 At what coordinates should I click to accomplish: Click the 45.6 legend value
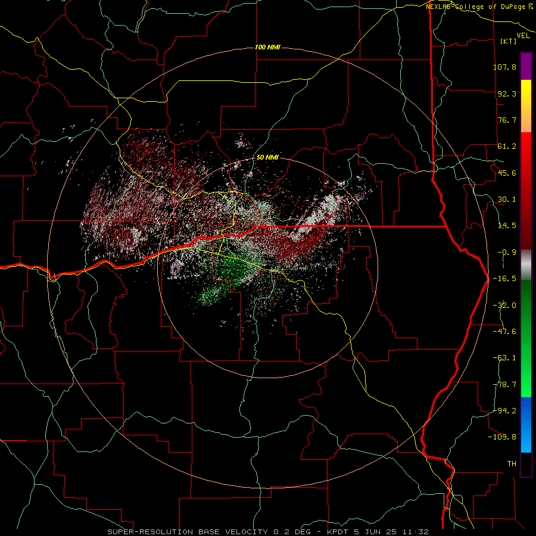(x=507, y=173)
